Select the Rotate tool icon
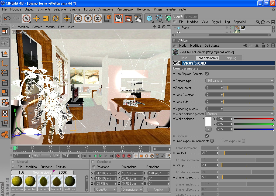Viewport: 276px width, 196px height. (56, 18)
